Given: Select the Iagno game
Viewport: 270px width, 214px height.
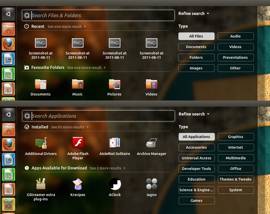Looking at the screenshot, I should pyautogui.click(x=152, y=184).
